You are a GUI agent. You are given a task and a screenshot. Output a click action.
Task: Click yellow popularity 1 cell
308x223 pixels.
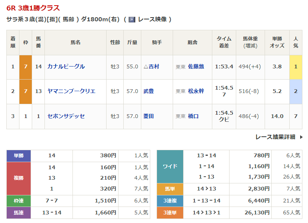(x=296, y=66)
